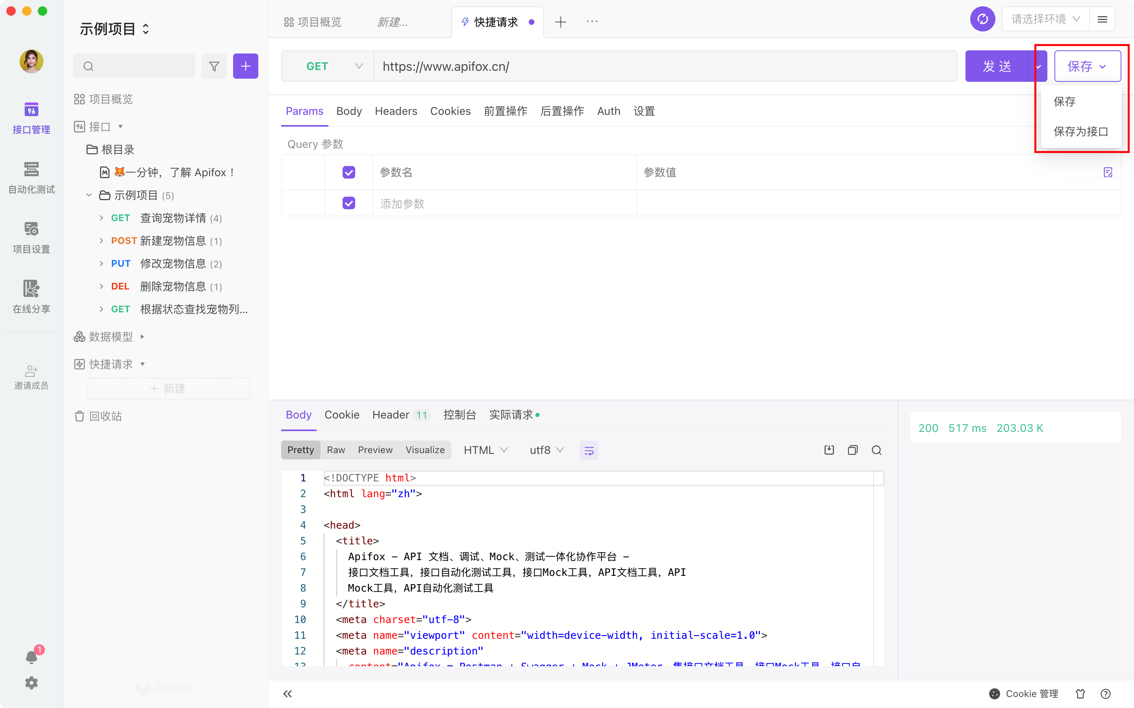Click the dashed 新建 quick request button
1134x708 pixels.
pos(169,389)
